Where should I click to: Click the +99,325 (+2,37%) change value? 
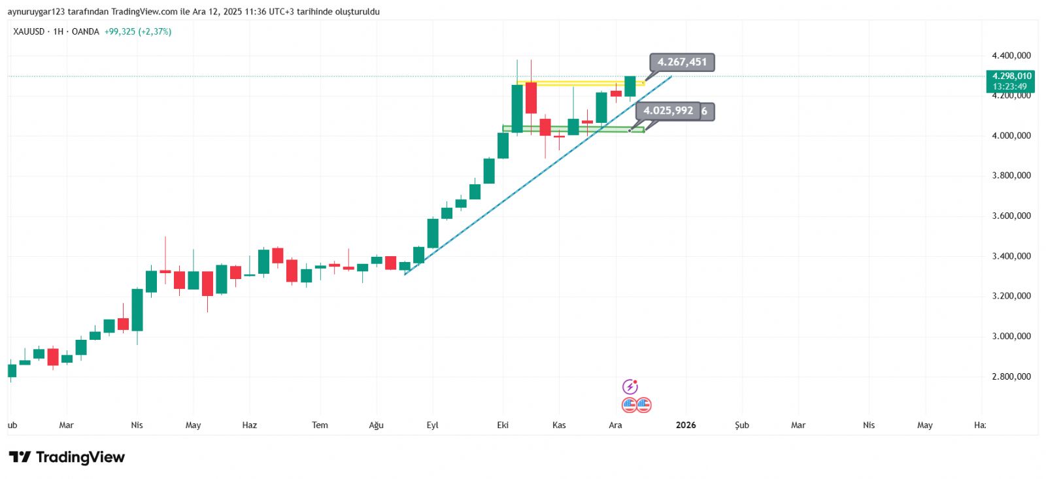tap(138, 31)
